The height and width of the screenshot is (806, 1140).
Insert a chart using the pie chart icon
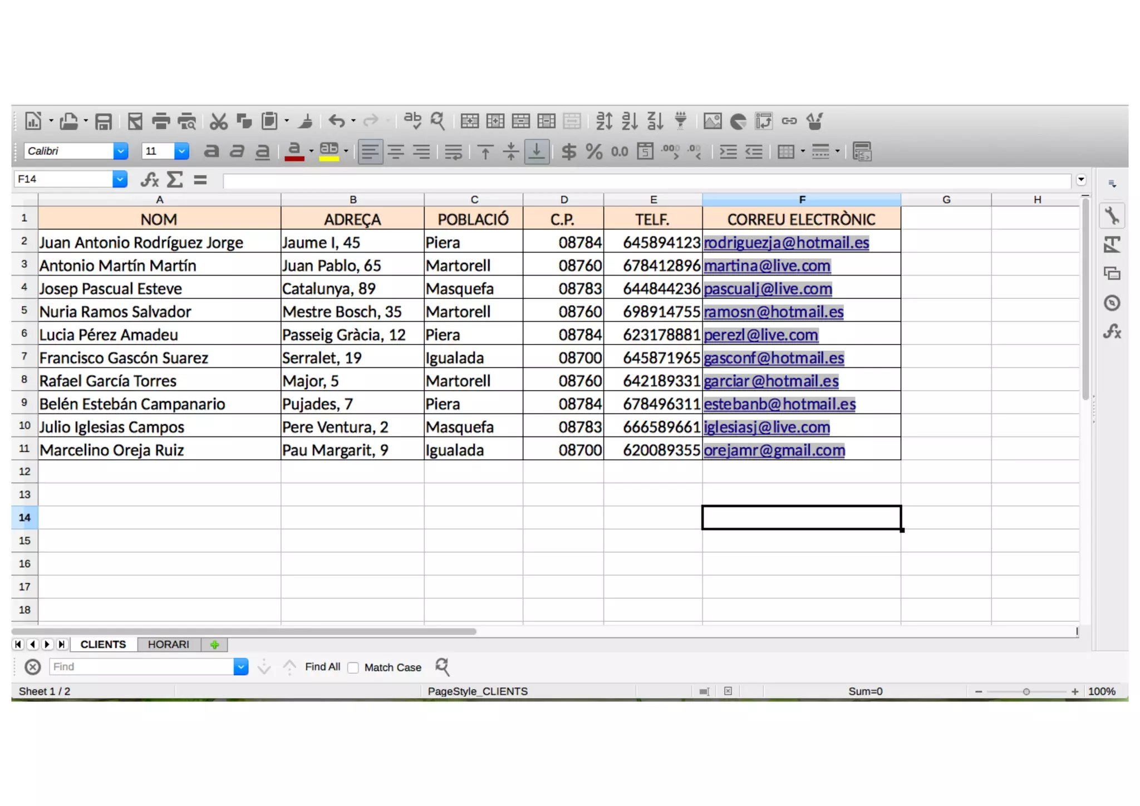[738, 121]
